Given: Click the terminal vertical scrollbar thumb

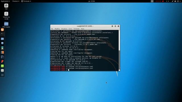Looking at the screenshot, I should 119,59.
